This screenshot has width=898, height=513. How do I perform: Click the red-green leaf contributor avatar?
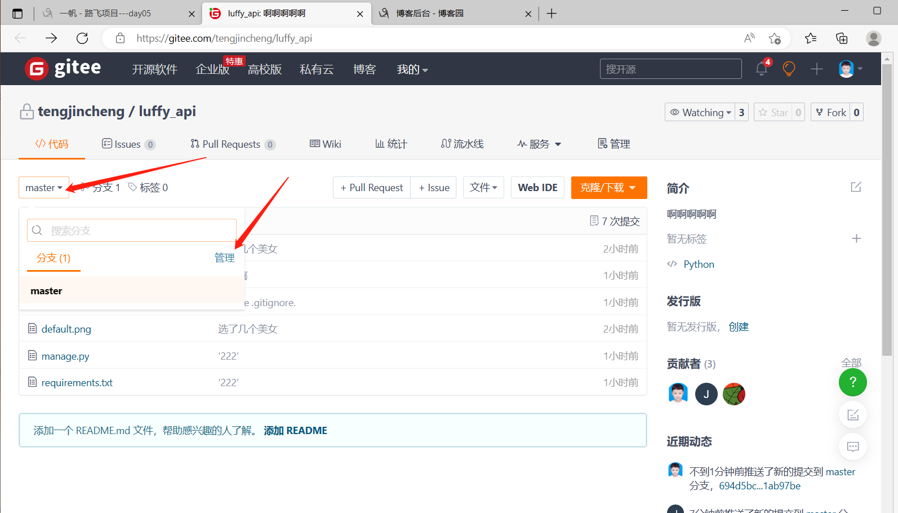tap(734, 394)
